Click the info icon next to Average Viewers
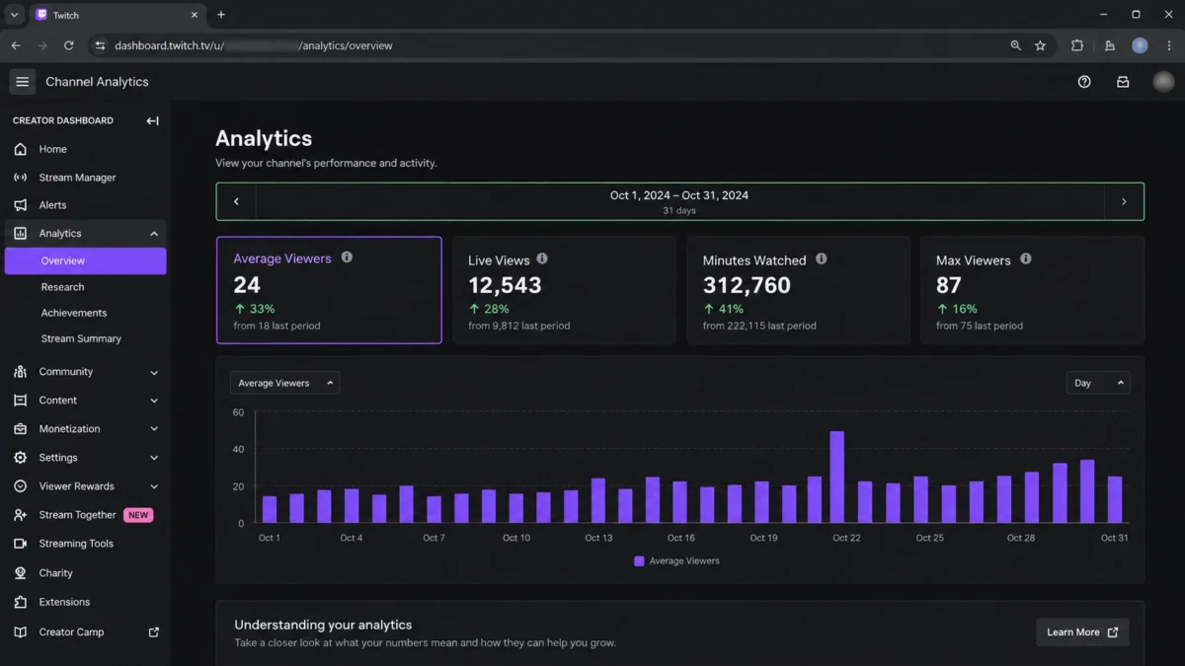1185x666 pixels. tap(347, 257)
